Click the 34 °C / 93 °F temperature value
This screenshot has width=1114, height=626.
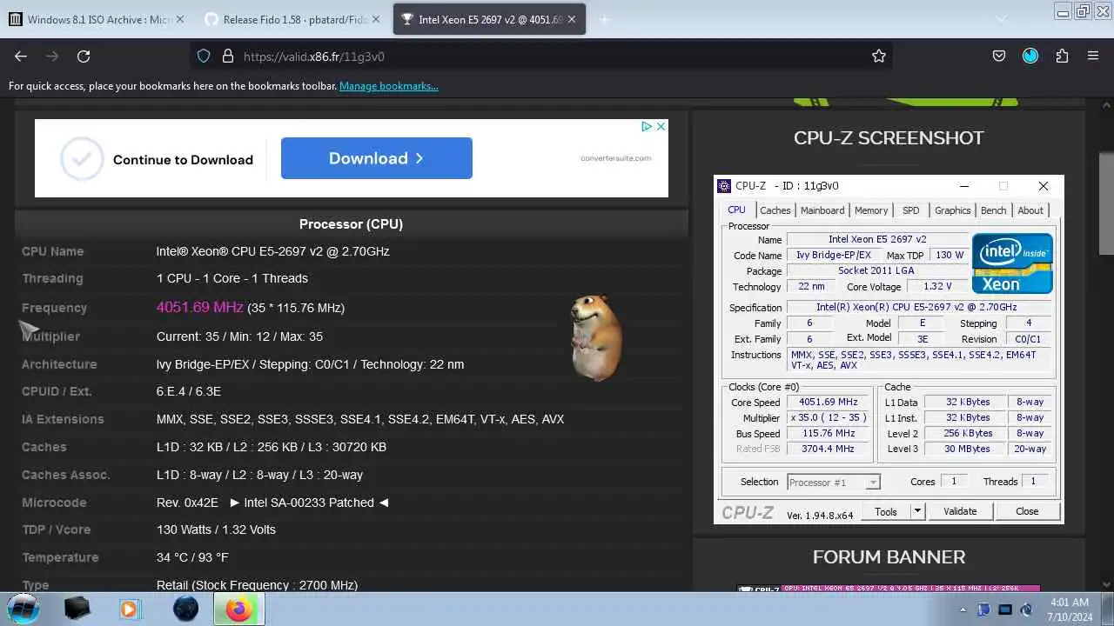click(192, 557)
